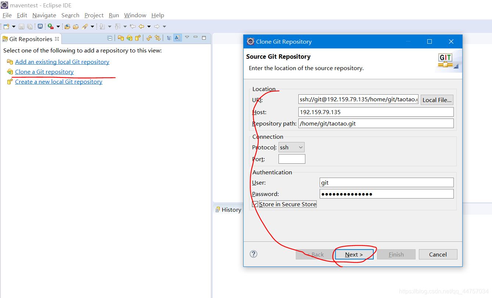Switch to the History tab
Viewport: 492px width, 298px height.
pyautogui.click(x=229, y=210)
